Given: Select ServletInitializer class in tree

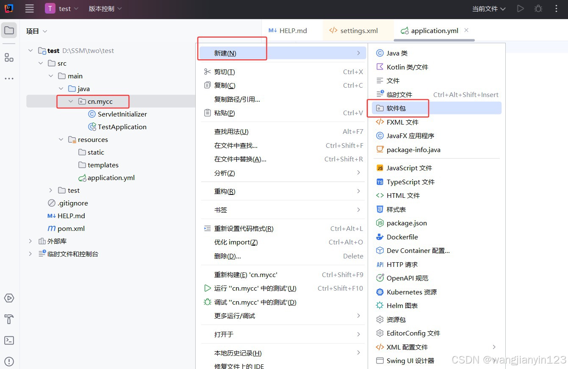Looking at the screenshot, I should (x=117, y=114).
